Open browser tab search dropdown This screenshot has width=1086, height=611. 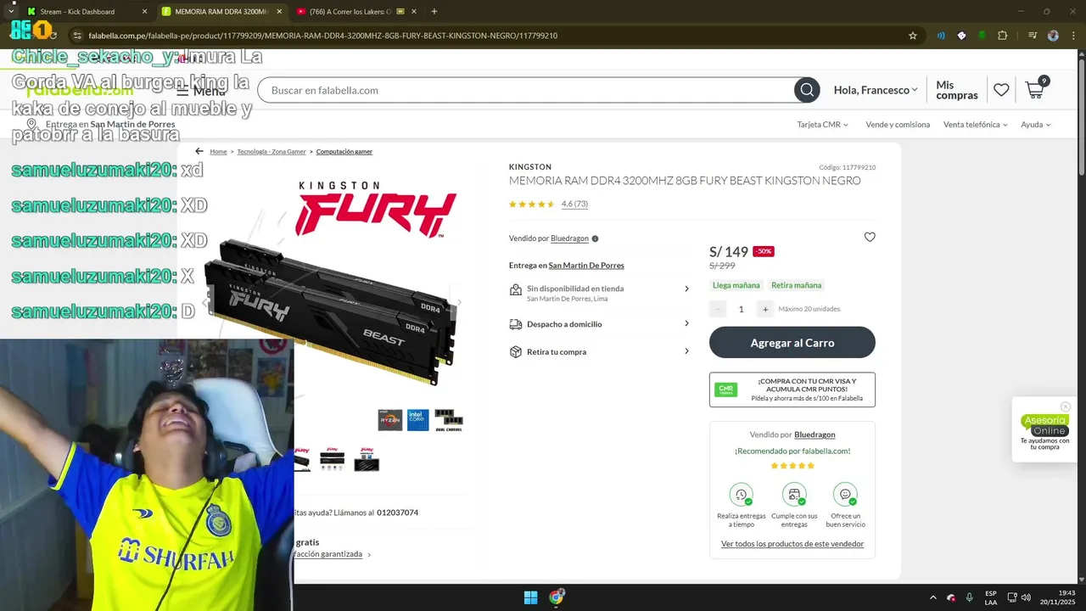point(10,12)
